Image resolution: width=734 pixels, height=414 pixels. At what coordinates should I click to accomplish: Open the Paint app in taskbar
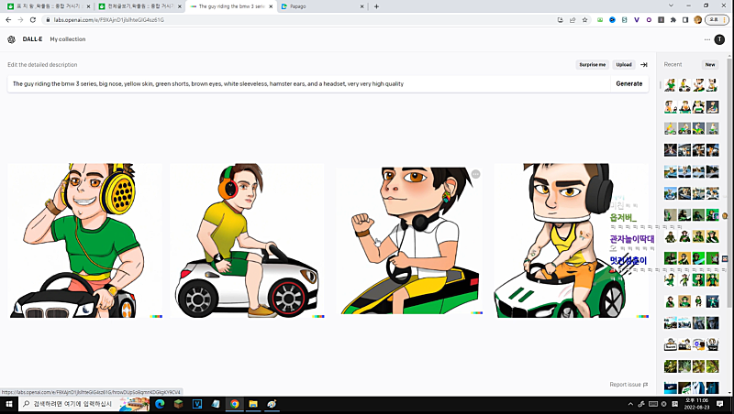click(x=272, y=404)
